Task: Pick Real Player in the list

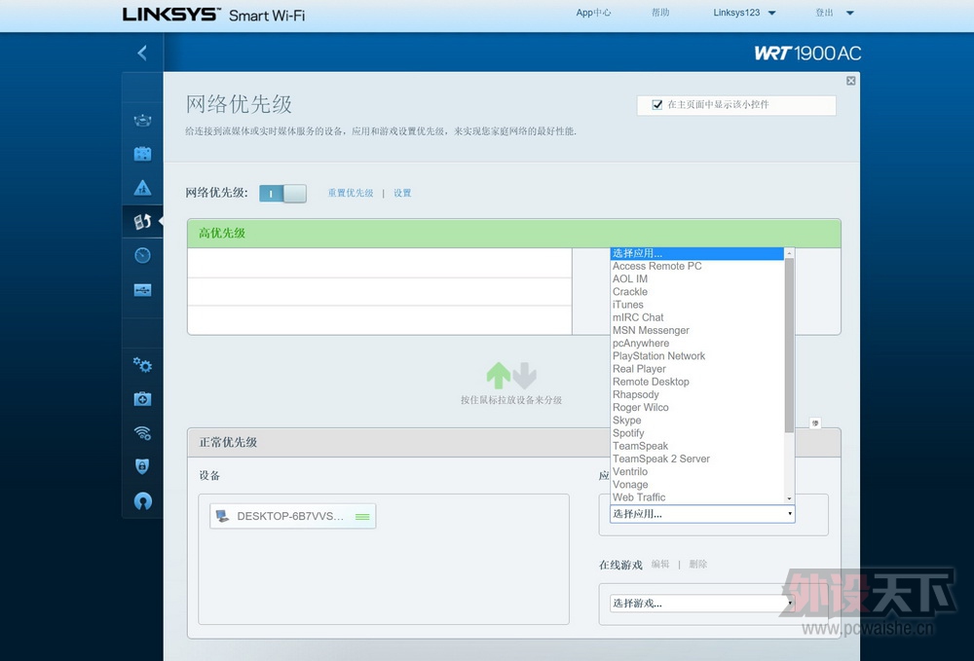Action: (x=697, y=369)
